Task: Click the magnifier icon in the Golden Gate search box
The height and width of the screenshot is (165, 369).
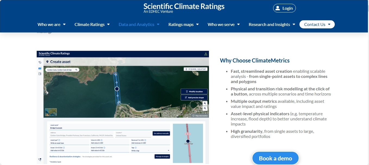Action: coord(76,70)
